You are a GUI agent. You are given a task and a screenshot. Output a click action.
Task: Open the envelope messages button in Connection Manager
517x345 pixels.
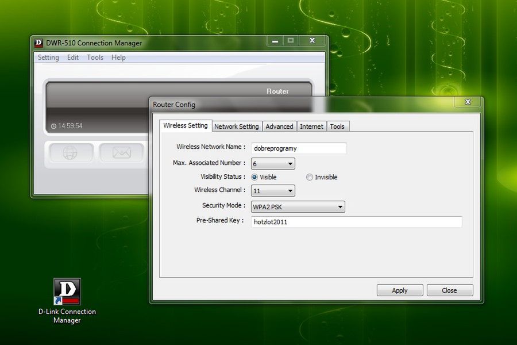121,153
